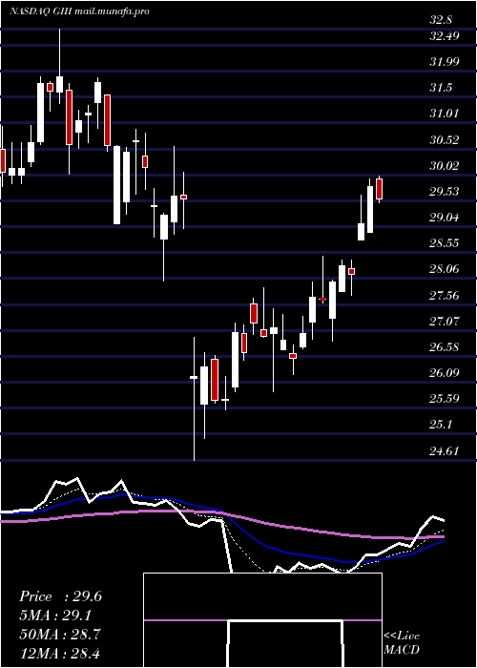This screenshot has width=477, height=668.
Task: Click the '50MA : 28.7' readout
Action: [60, 634]
